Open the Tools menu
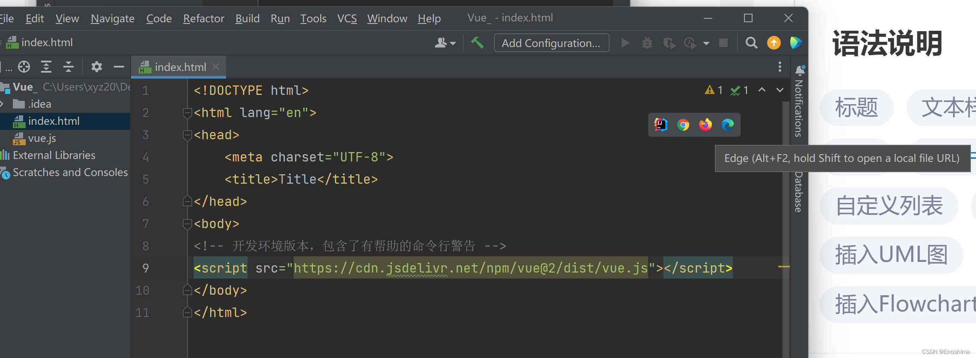Image resolution: width=976 pixels, height=358 pixels. pyautogui.click(x=313, y=18)
